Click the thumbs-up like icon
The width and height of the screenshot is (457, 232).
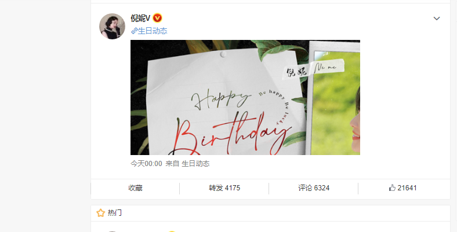pos(392,188)
